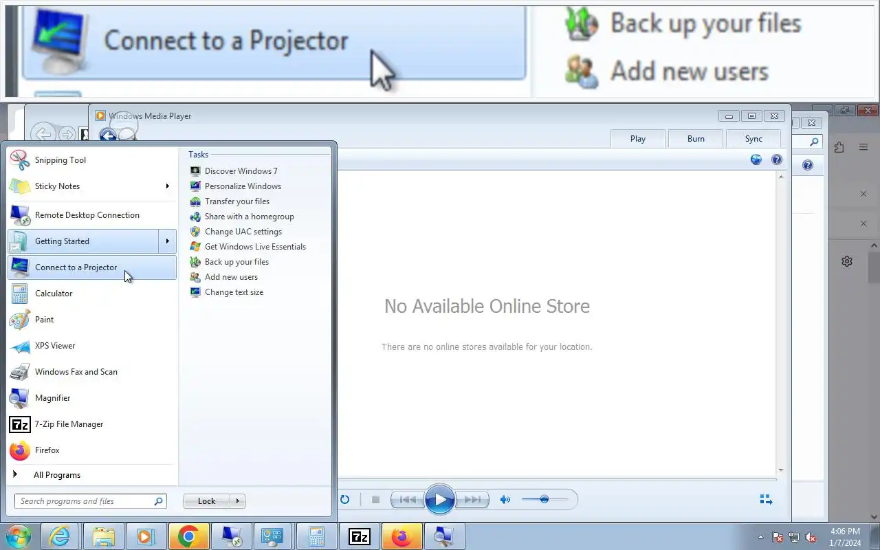The width and height of the screenshot is (880, 550).
Task: Show hidden system tray icons
Action: [760, 537]
